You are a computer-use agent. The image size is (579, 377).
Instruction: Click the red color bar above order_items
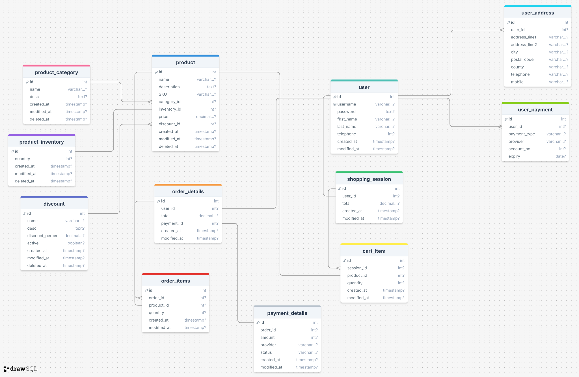tap(175, 274)
